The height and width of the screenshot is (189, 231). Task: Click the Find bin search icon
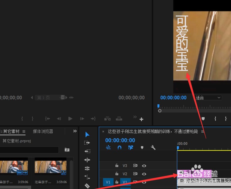coord(67,150)
